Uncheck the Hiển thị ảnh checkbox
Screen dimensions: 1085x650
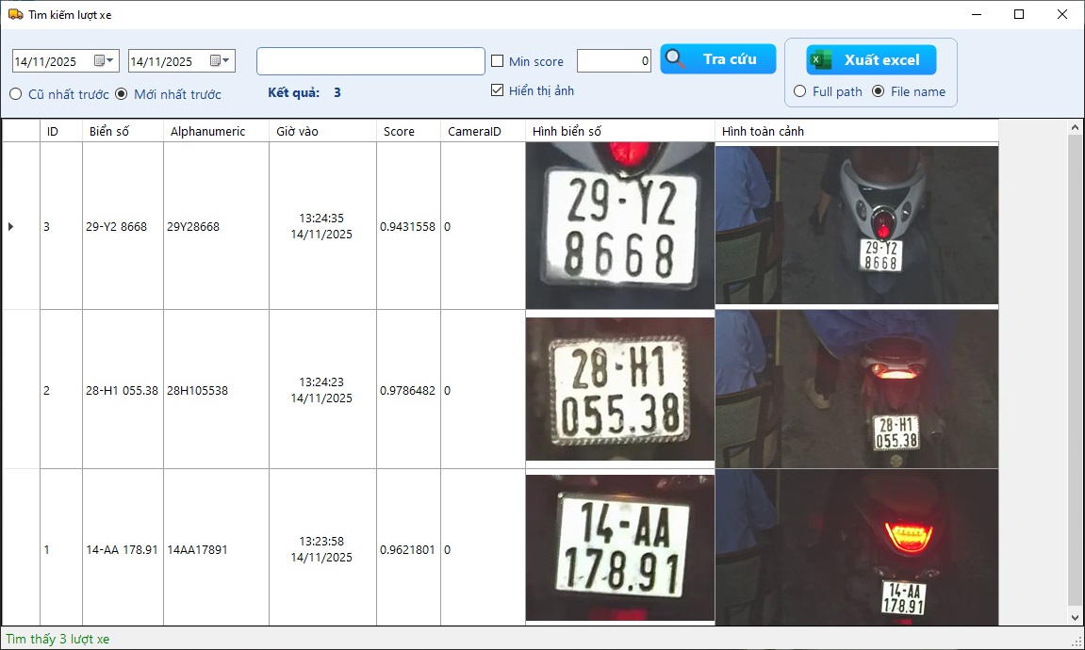click(498, 90)
